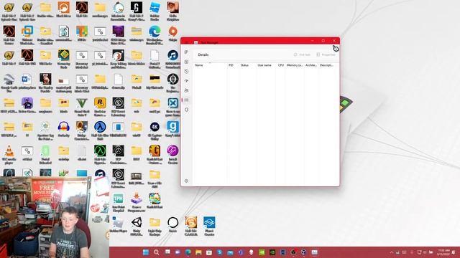Image resolution: width=460 pixels, height=258 pixels.
Task: Select the Details page icon in Task Manager
Action: coord(186,100)
